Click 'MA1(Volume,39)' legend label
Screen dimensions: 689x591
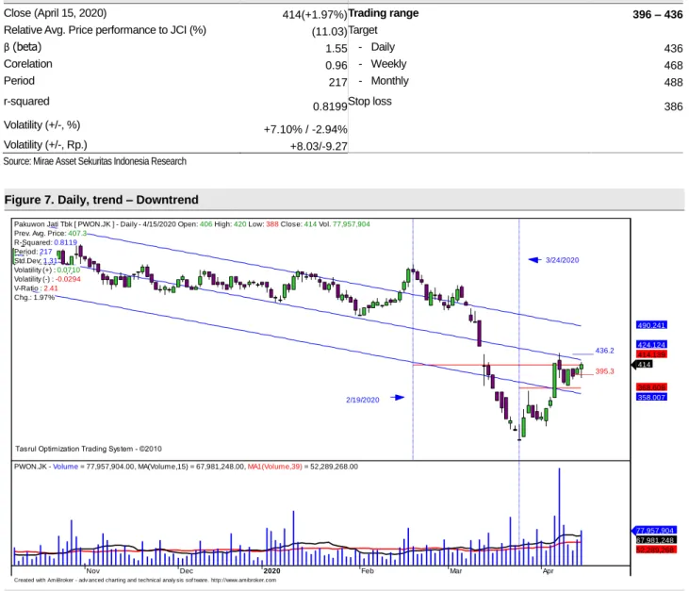click(x=274, y=467)
